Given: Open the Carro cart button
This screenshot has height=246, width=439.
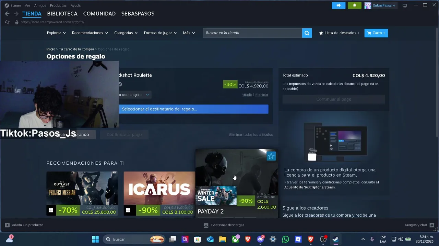Looking at the screenshot, I should pos(376,33).
